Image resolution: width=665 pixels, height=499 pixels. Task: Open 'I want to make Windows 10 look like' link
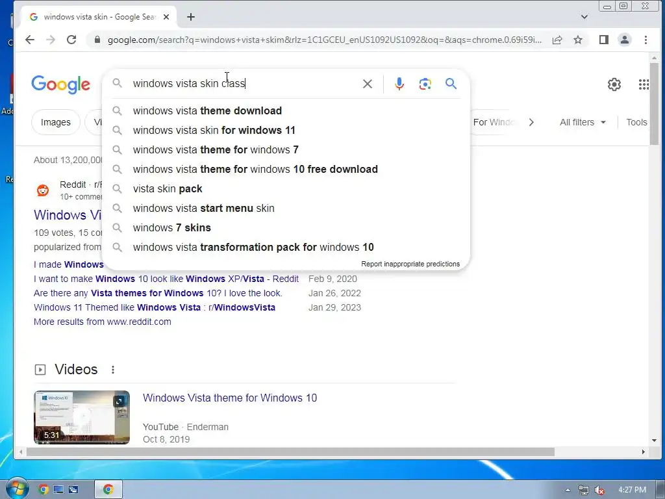tap(166, 279)
